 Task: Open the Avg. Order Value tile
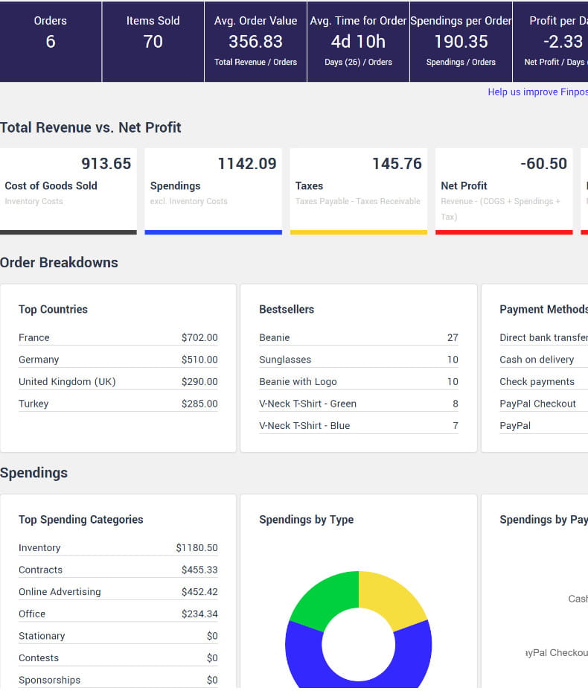(255, 41)
